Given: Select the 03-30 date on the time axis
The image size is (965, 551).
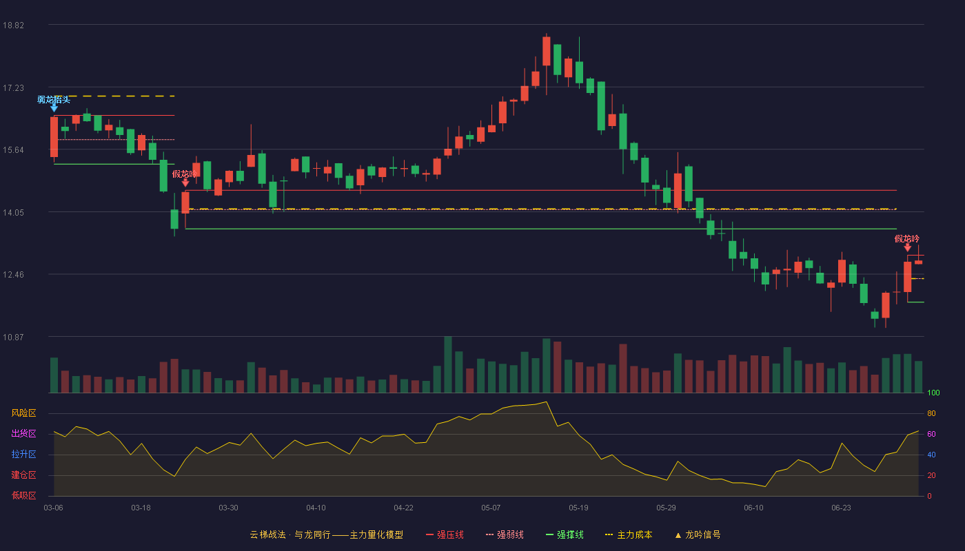Looking at the screenshot, I should [x=228, y=508].
